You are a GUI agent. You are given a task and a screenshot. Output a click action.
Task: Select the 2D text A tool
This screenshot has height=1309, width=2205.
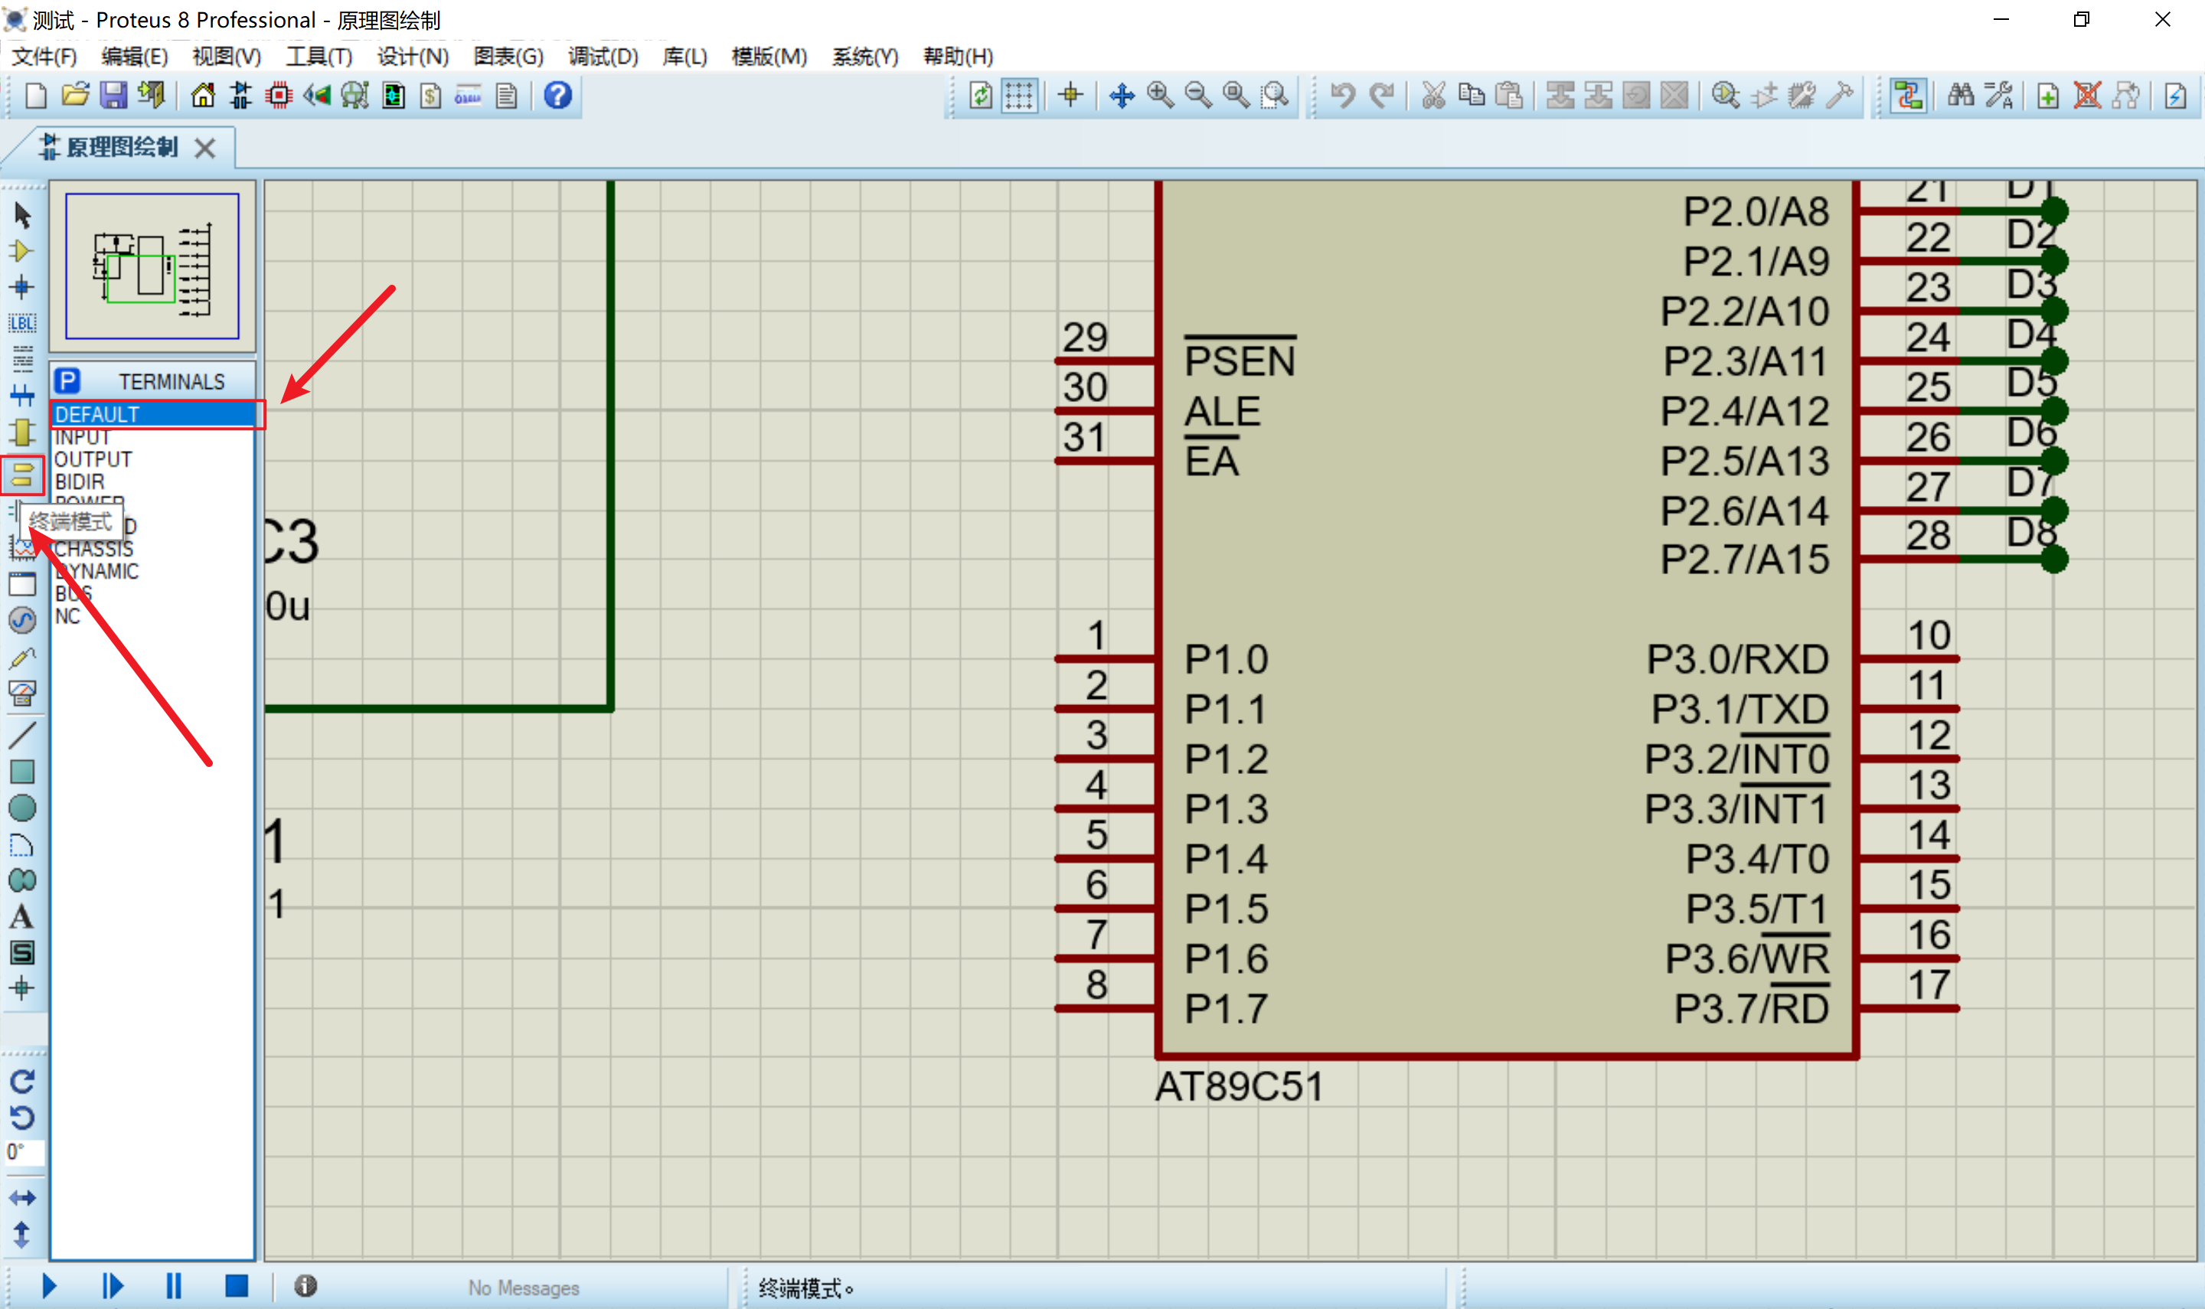click(x=22, y=916)
